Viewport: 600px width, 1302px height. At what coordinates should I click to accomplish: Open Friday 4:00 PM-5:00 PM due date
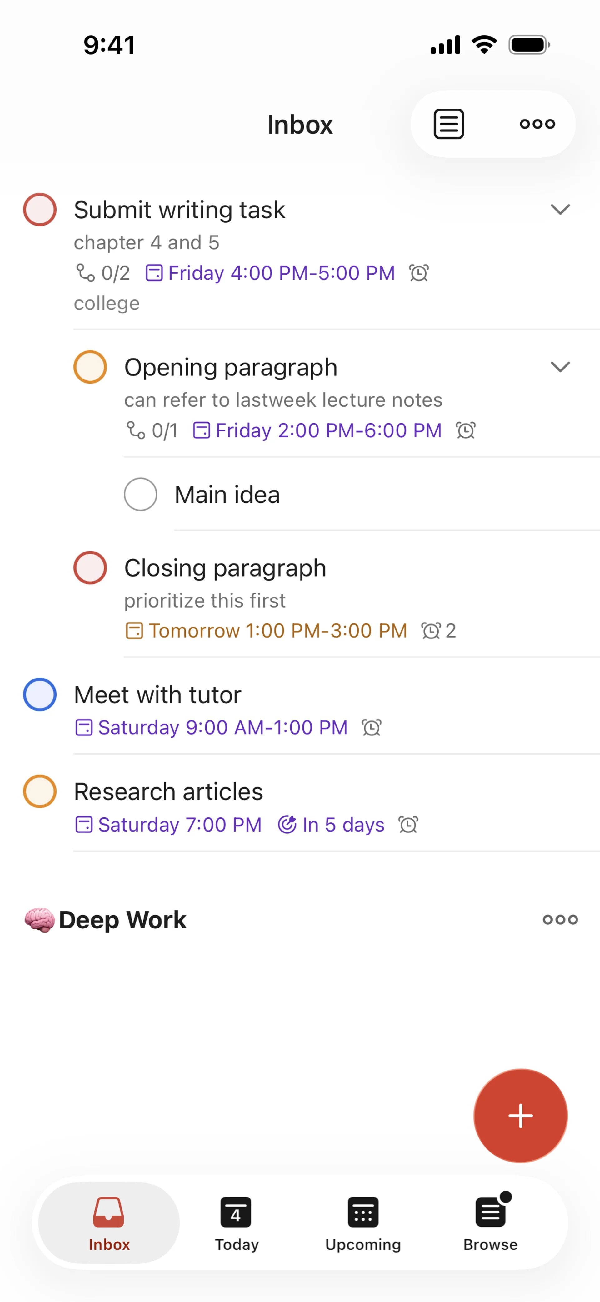pyautogui.click(x=271, y=273)
